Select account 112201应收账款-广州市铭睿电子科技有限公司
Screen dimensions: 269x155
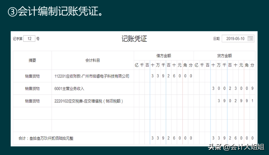click(x=92, y=76)
